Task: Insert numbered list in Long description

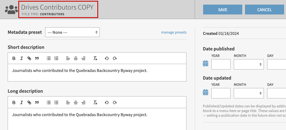Action: coord(57,102)
